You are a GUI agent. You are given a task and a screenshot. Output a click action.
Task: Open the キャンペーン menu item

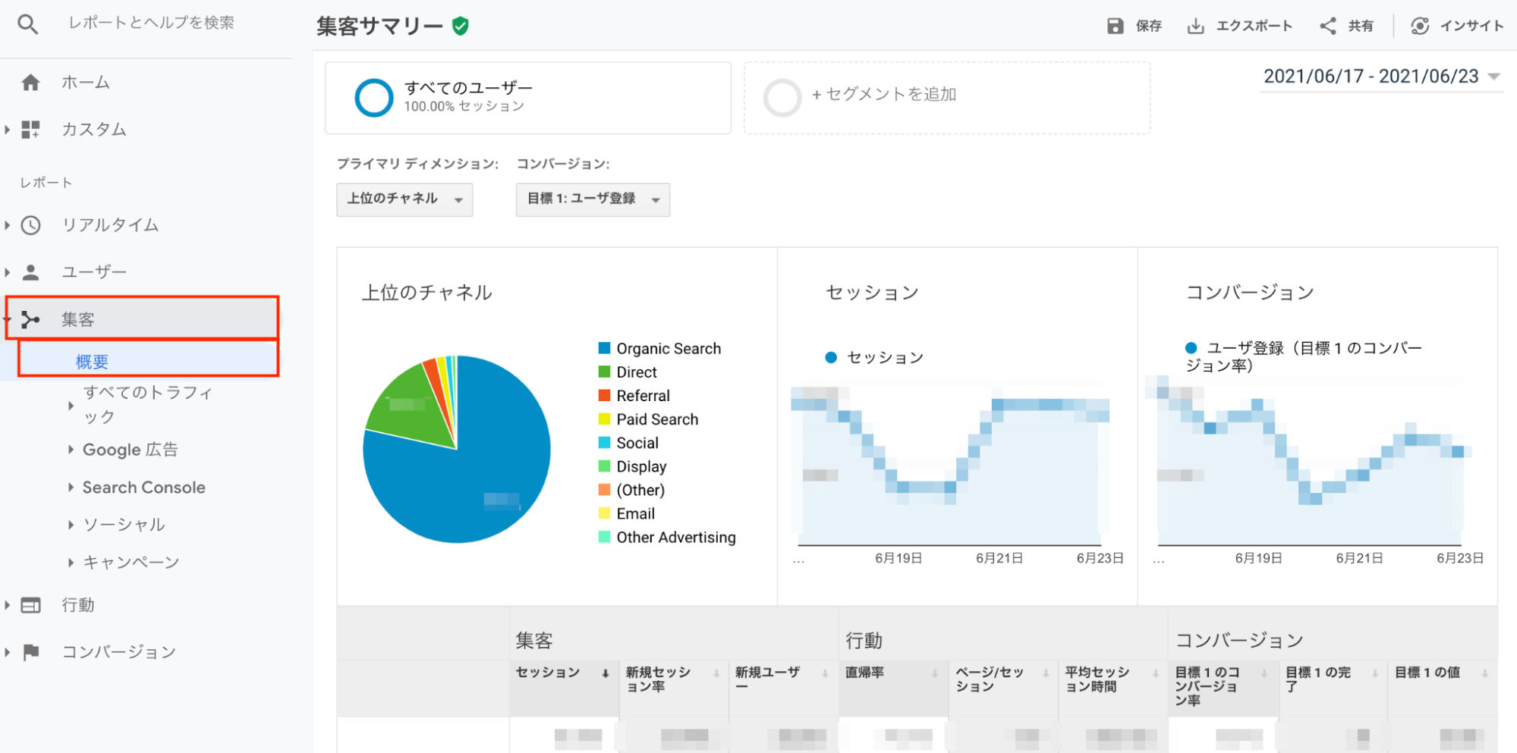point(131,563)
